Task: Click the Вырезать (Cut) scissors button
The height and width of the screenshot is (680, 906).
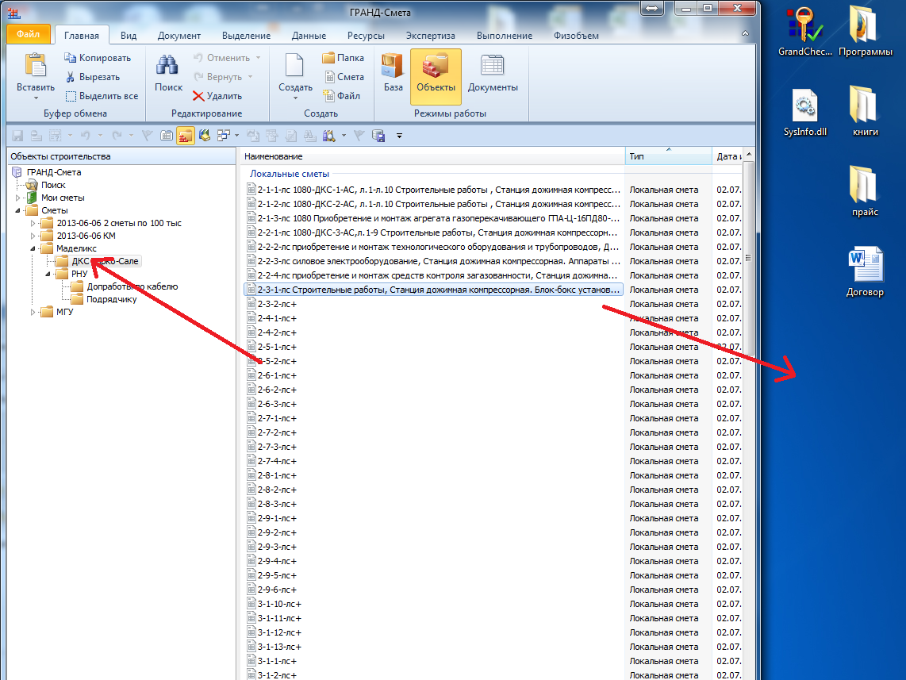Action: (93, 77)
